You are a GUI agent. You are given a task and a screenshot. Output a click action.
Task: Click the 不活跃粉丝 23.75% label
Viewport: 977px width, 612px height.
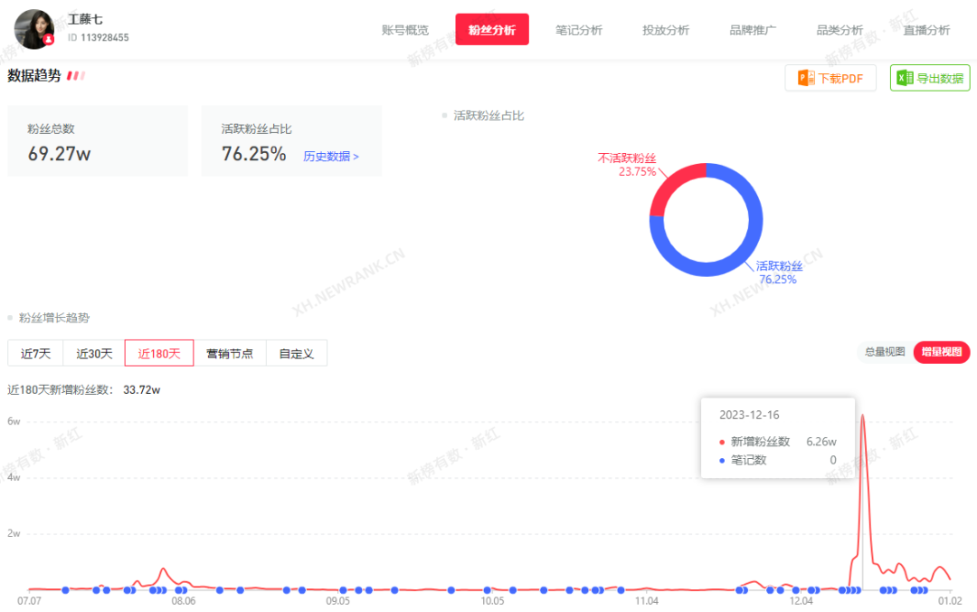627,165
